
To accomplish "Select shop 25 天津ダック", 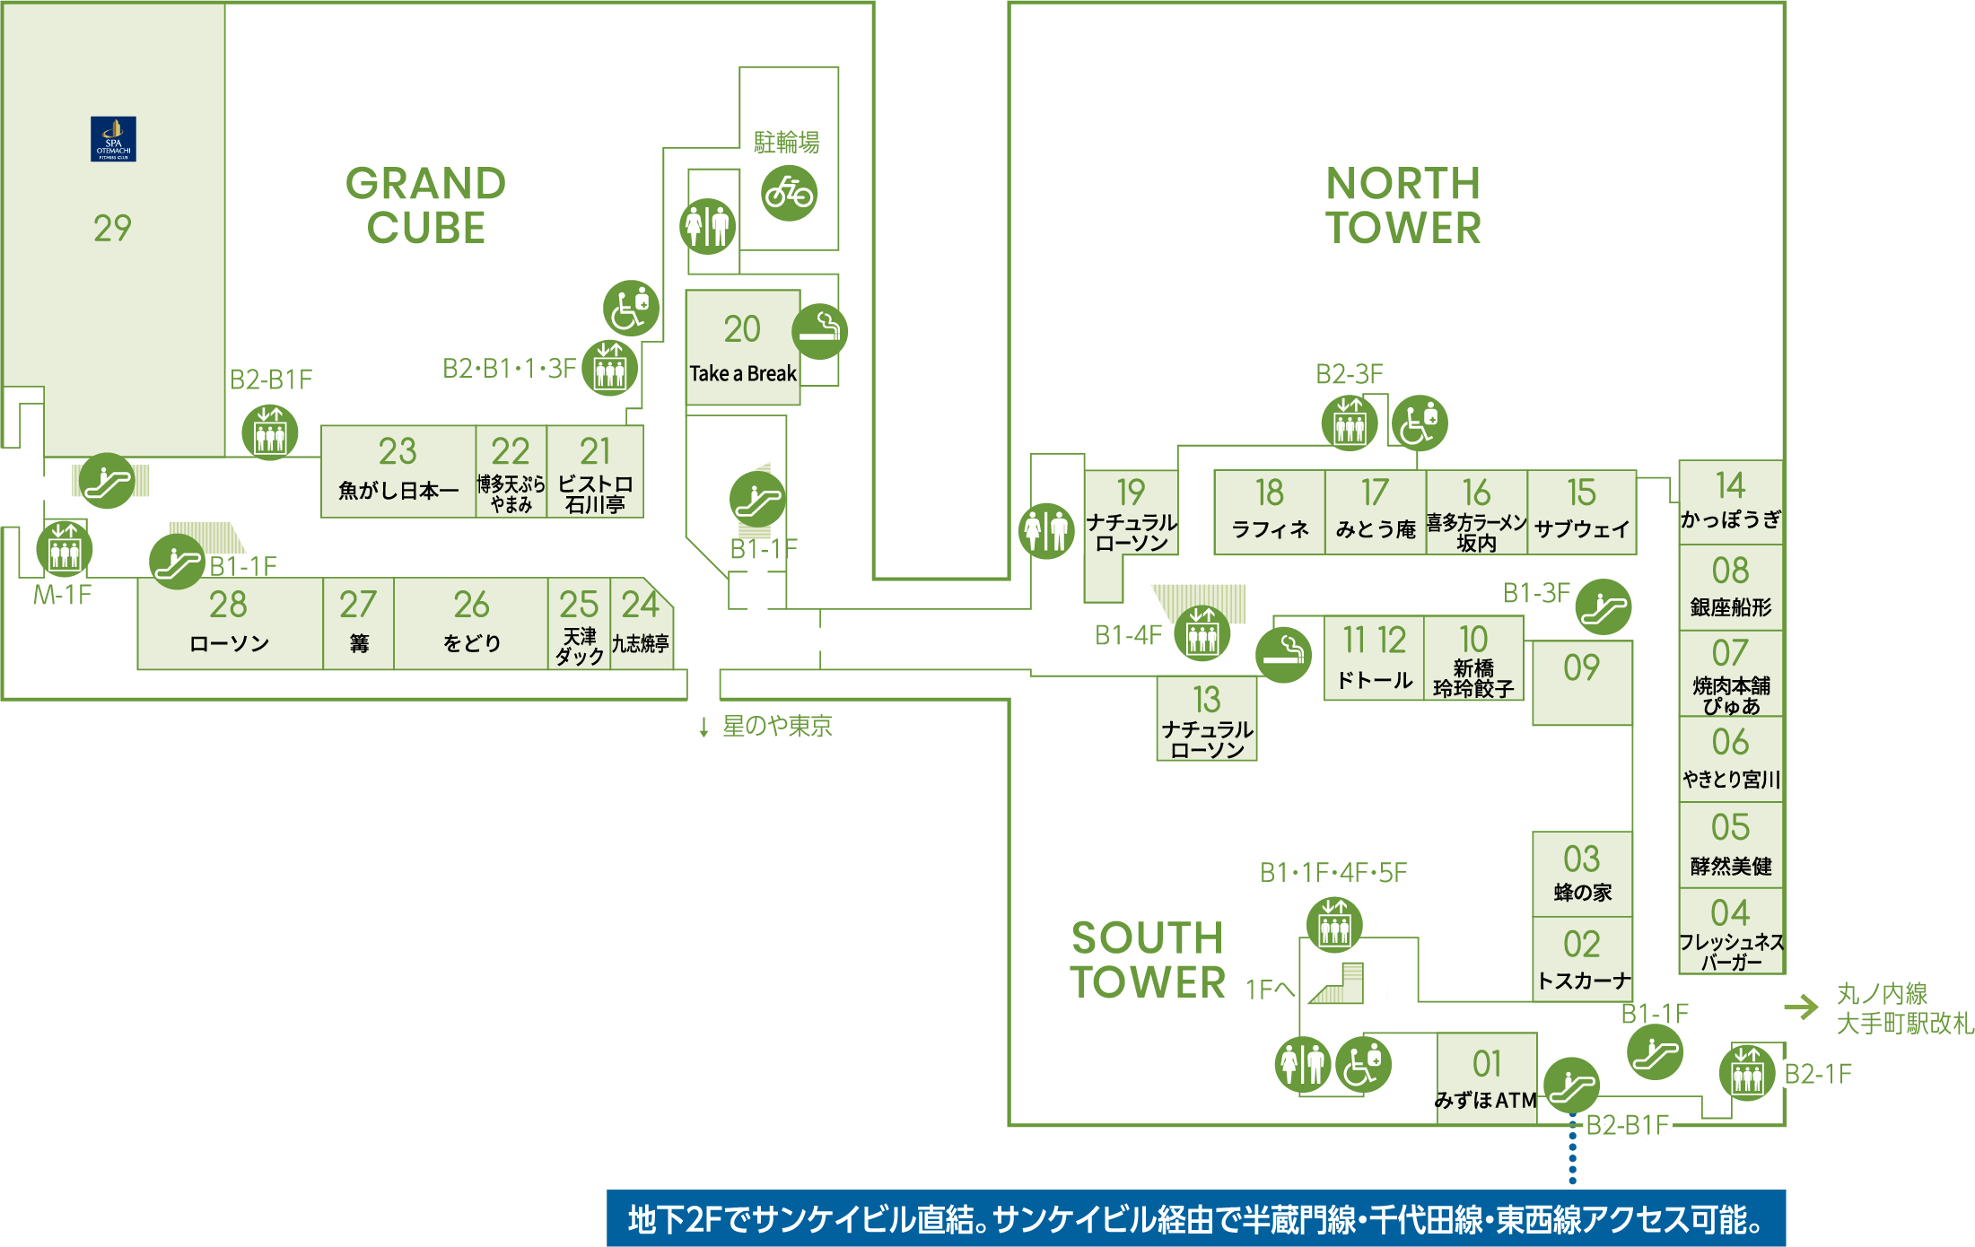I will click(x=580, y=623).
